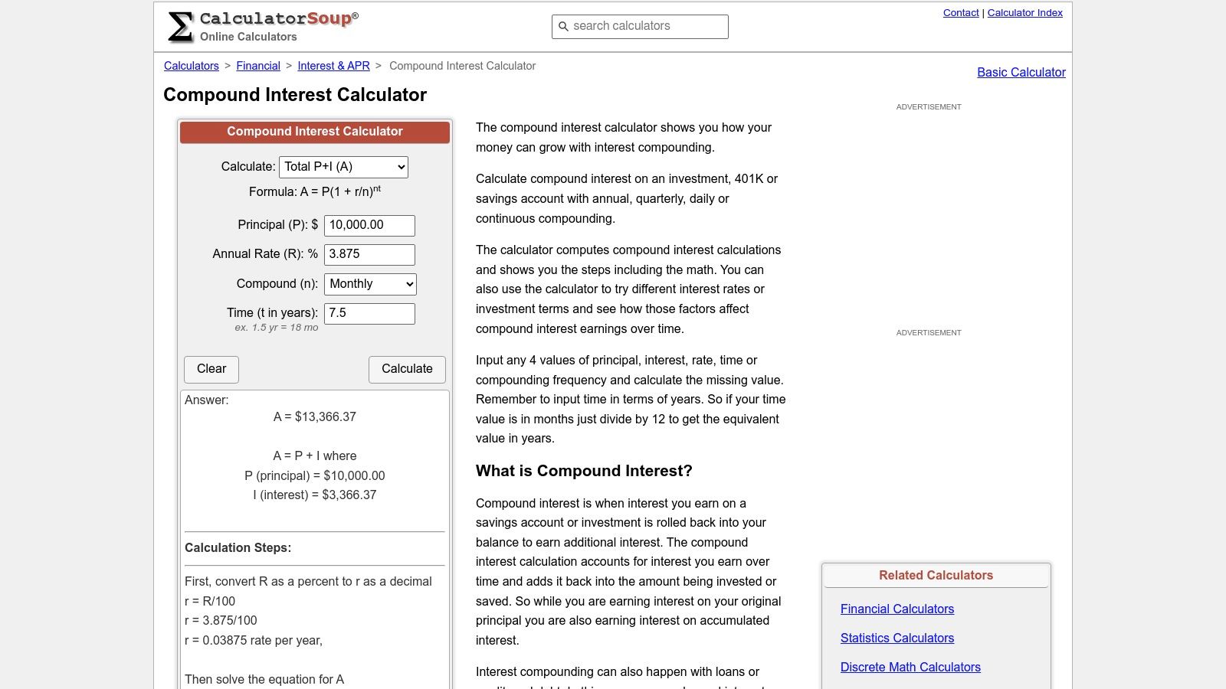
Task: Click the magnifying glass in the search bar
Action: coord(564,26)
